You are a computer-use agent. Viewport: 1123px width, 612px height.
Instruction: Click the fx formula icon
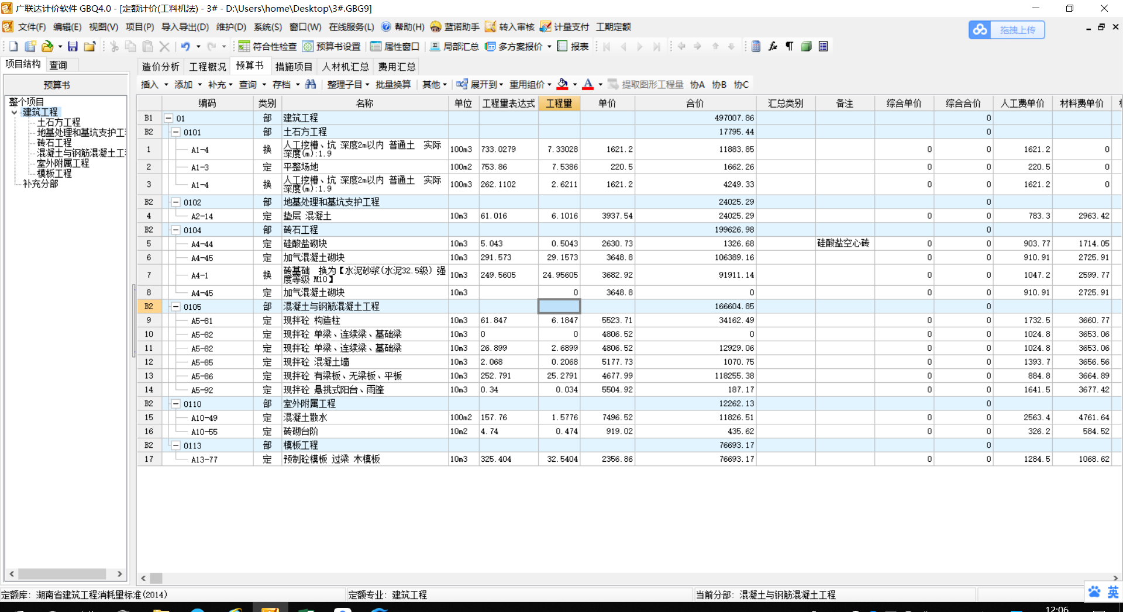click(x=773, y=46)
